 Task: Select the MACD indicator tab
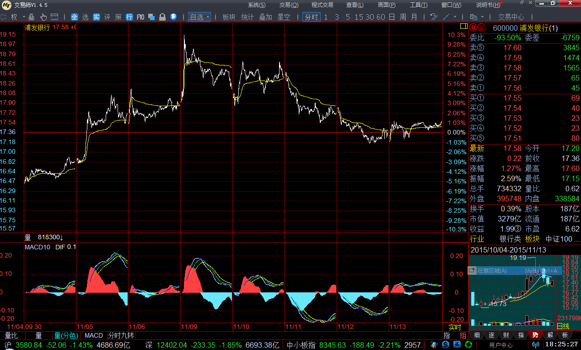pos(94,335)
